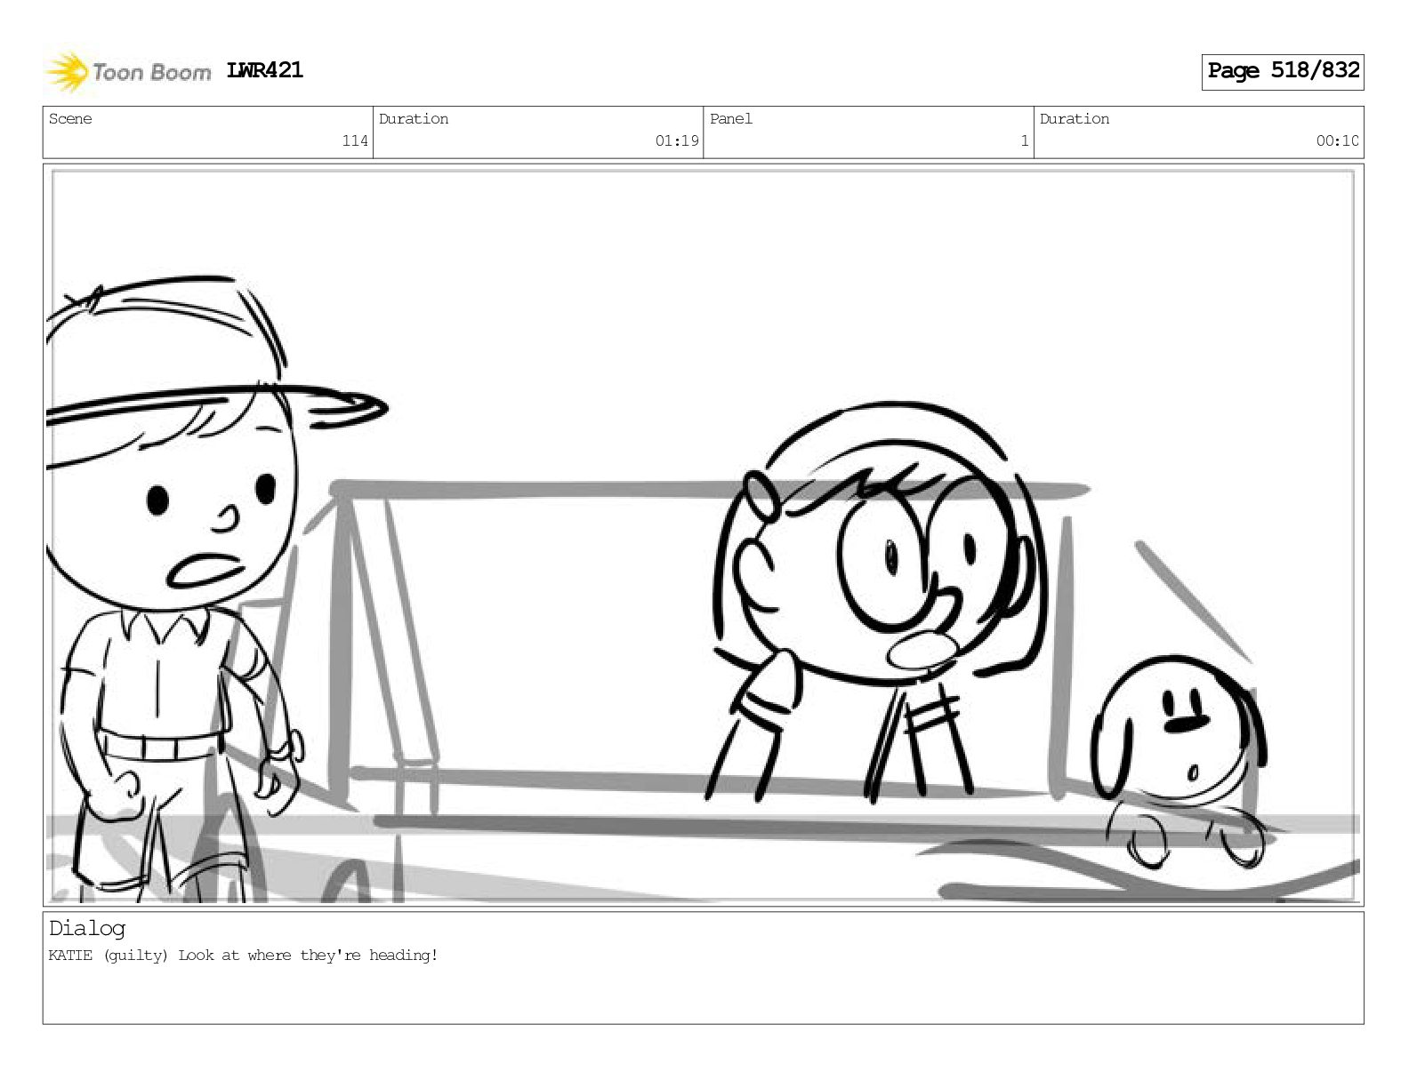Click the boy's belt in the drawing
The width and height of the screenshot is (1409, 1088).
point(158,745)
